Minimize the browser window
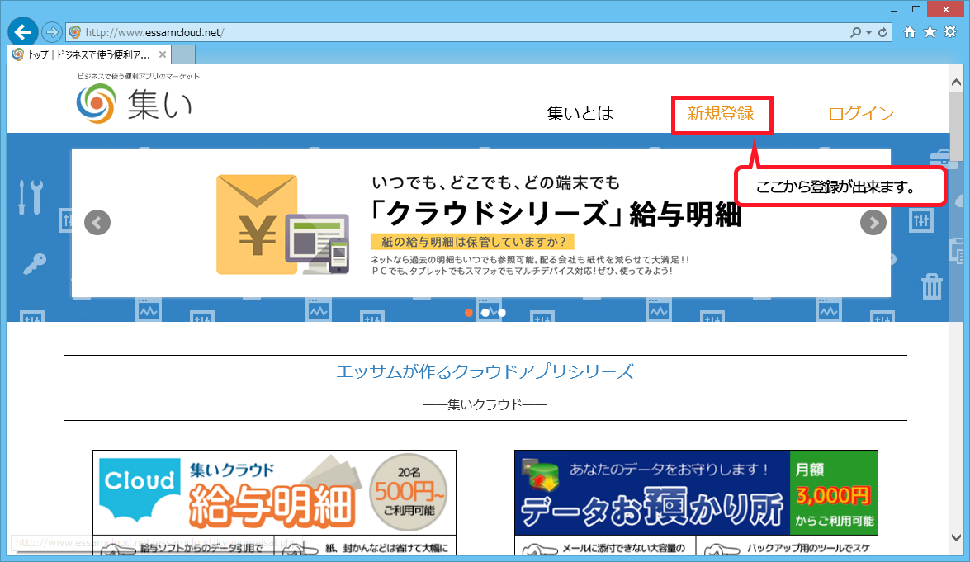 point(894,10)
